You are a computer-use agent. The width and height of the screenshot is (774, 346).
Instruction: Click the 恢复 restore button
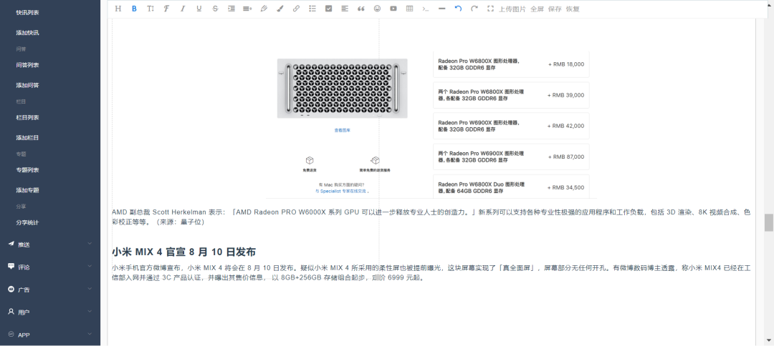point(573,9)
